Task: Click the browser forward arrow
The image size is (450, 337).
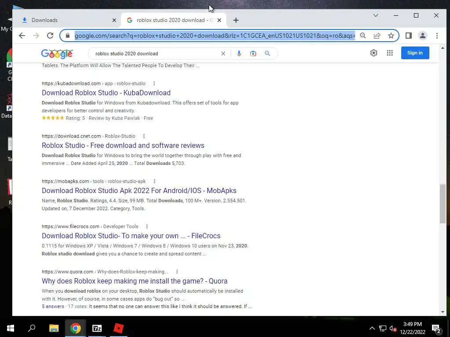Action: click(x=36, y=36)
